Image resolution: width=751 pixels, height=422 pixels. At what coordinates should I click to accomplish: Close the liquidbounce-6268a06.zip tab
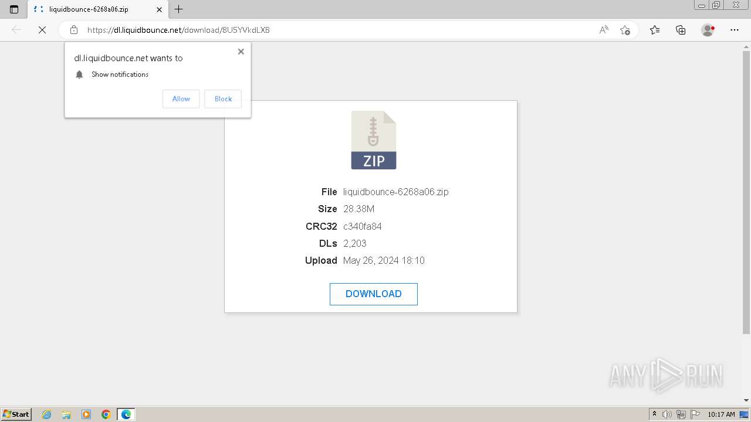(160, 9)
